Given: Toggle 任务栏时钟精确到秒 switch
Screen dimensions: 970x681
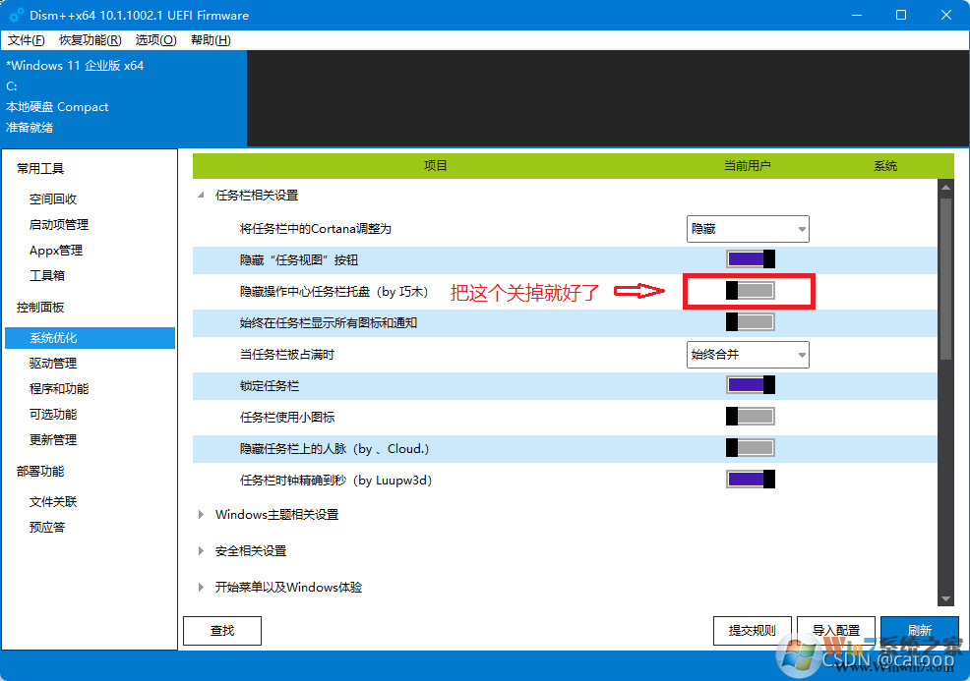Looking at the screenshot, I should click(751, 480).
